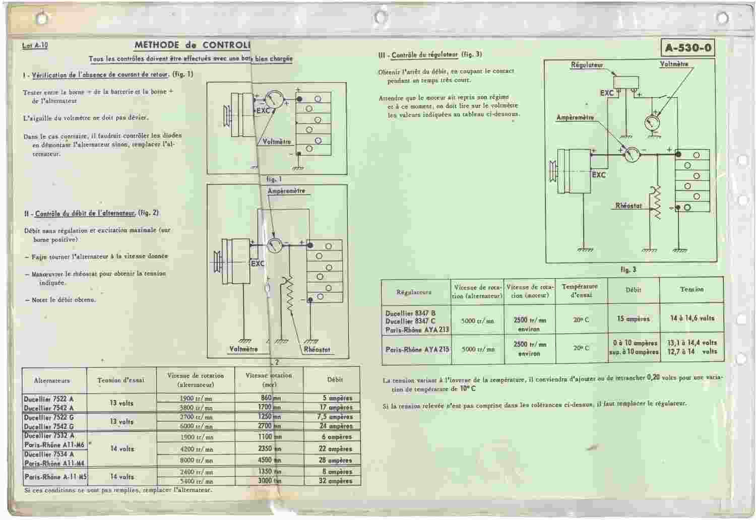
Task: Select the 'Ducellier 8347 C' cell
Action: pos(410,321)
